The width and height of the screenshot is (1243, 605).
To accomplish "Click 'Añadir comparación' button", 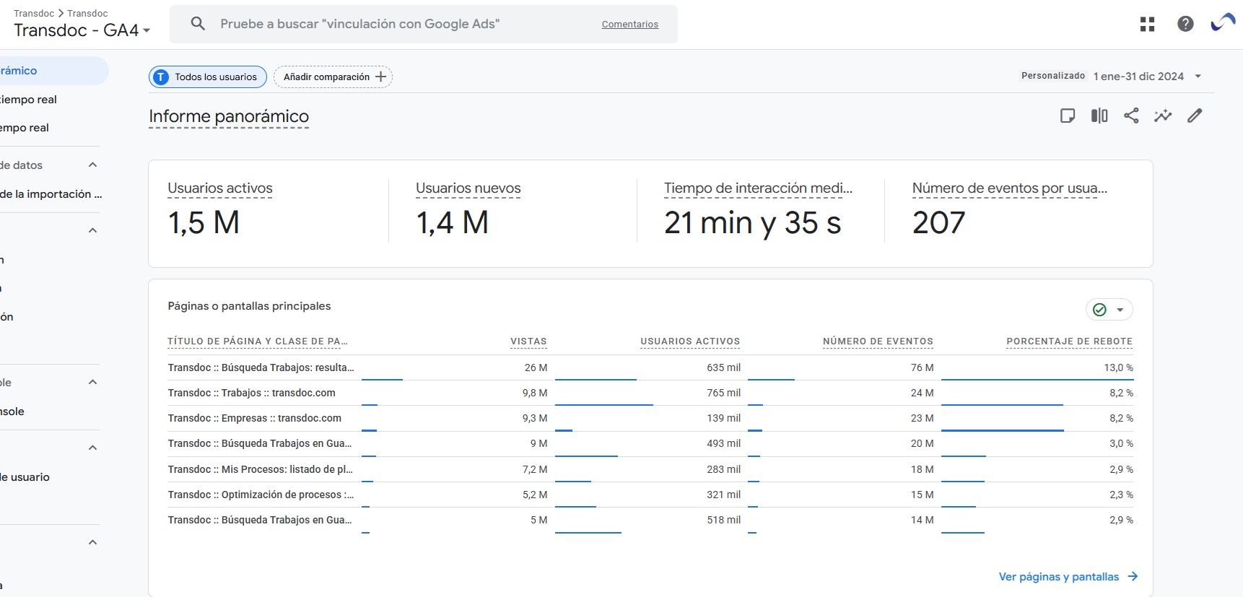I will click(x=333, y=77).
